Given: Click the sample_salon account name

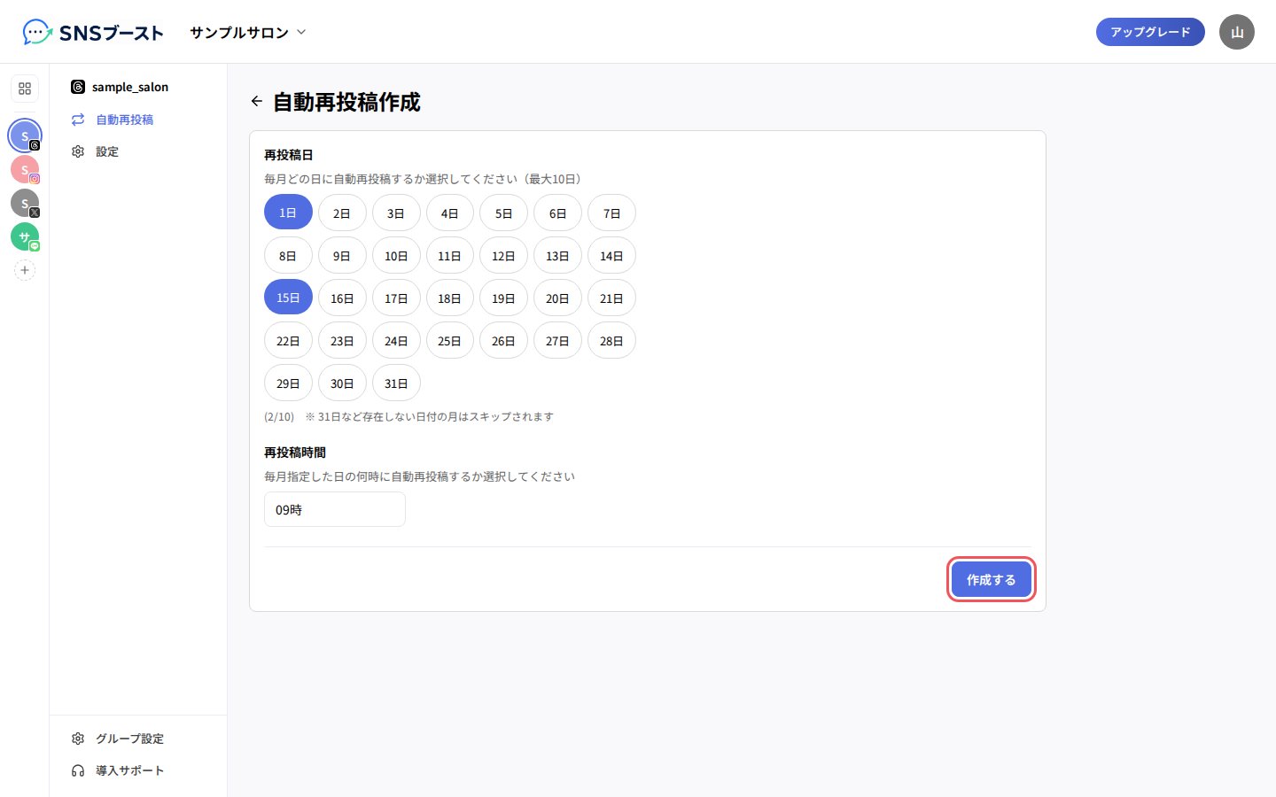Looking at the screenshot, I should [x=130, y=87].
